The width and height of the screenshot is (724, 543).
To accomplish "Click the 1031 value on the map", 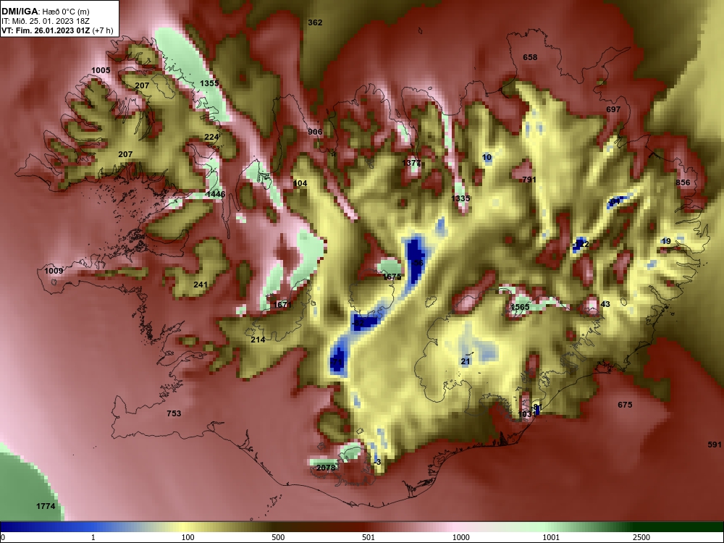I will (526, 414).
